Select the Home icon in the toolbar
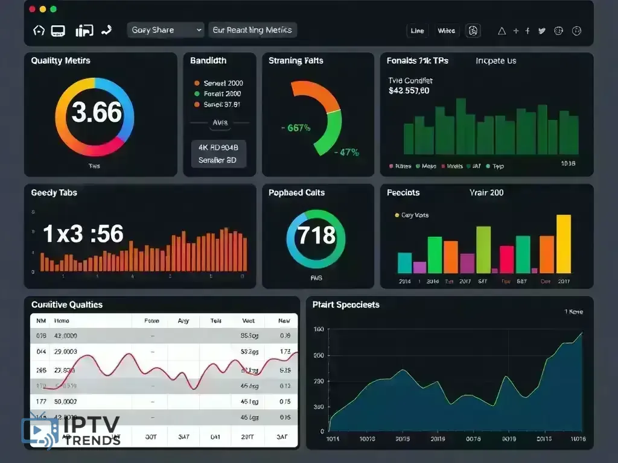This screenshot has width=618, height=463. tap(39, 30)
